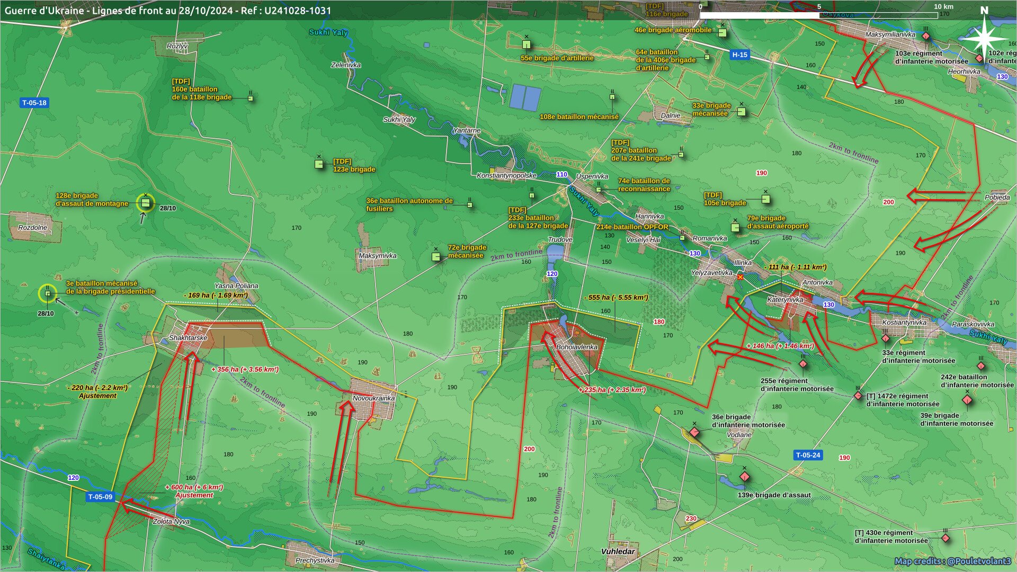Click the 36e brigade d'infanterie motorisée diamond
1017x572 pixels.
(694, 432)
